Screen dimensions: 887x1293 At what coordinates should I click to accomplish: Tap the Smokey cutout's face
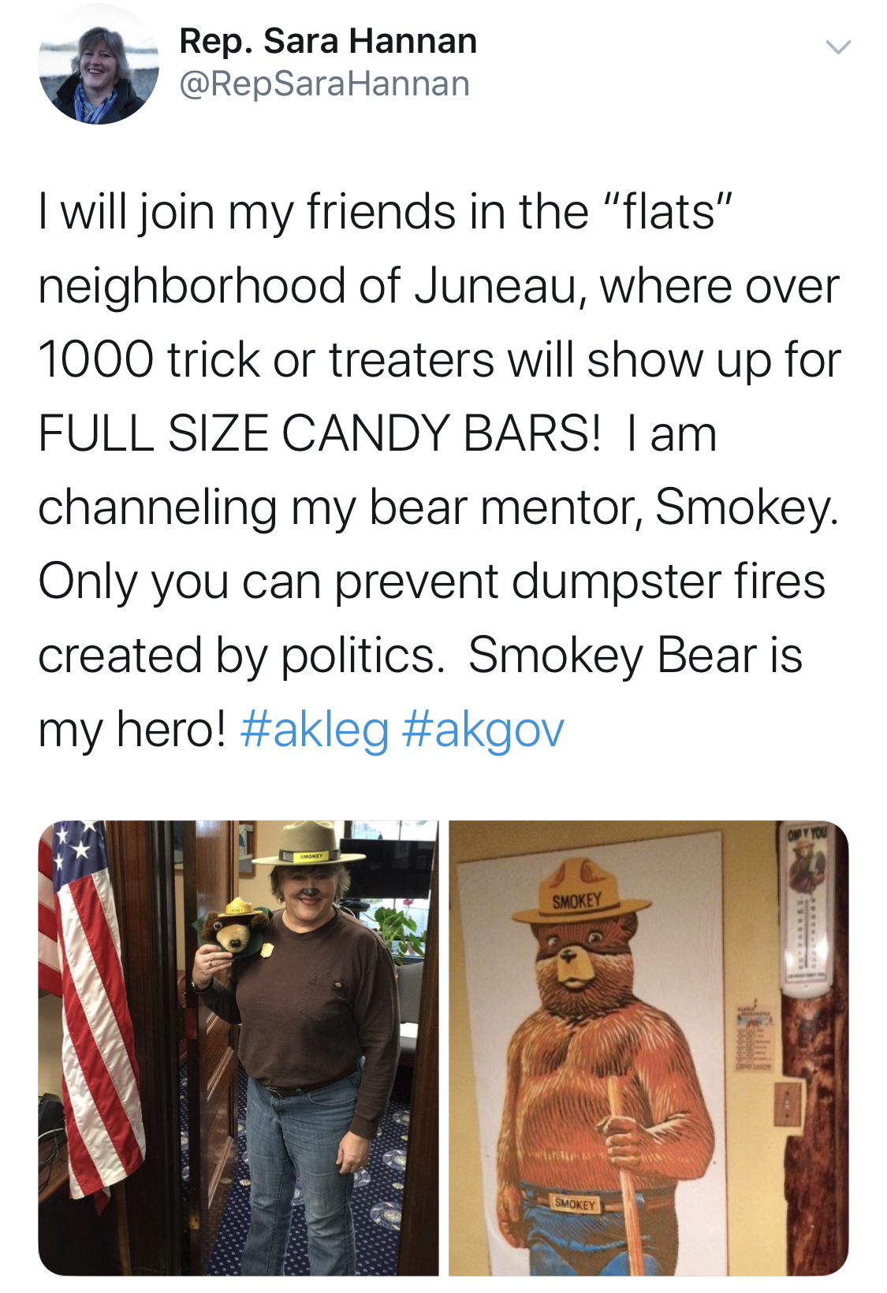[x=574, y=955]
